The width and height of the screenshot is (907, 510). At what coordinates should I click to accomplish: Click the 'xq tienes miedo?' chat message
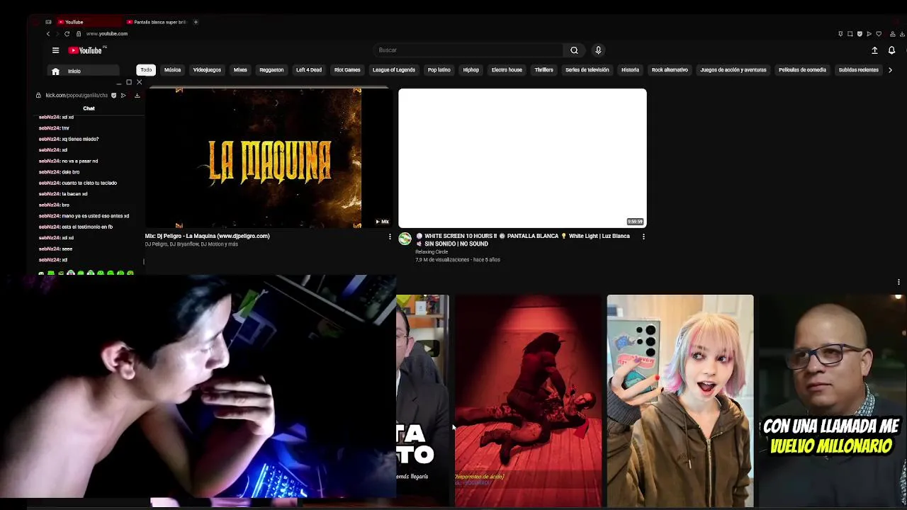(x=69, y=139)
